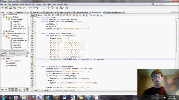This screenshot has width=179, height=100.
Task: Click the Clean and Build icon
Action: [53, 8]
